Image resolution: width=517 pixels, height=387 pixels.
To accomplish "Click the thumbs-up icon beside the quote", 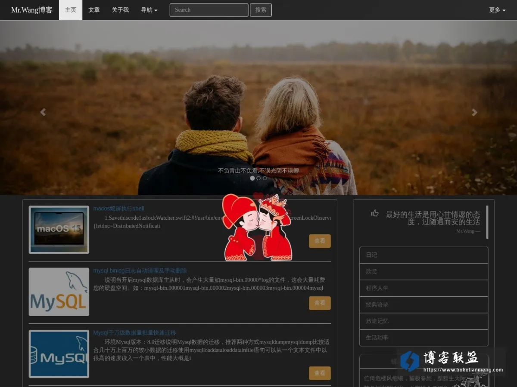I will click(x=375, y=213).
